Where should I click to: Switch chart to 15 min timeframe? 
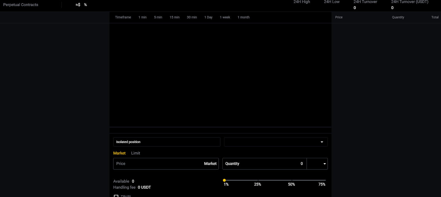click(174, 17)
